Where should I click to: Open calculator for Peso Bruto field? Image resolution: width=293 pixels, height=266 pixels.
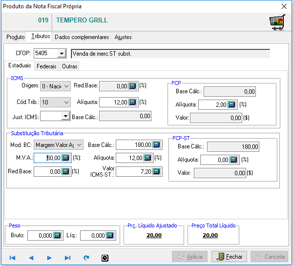tap(57, 235)
